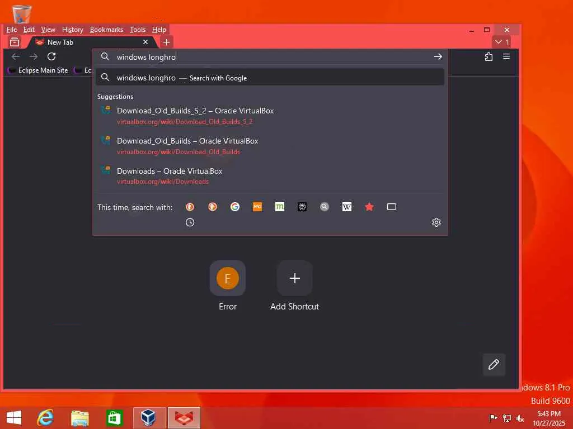Image resolution: width=573 pixels, height=429 pixels.
Task: Close the New Tab tab
Action: tap(145, 42)
